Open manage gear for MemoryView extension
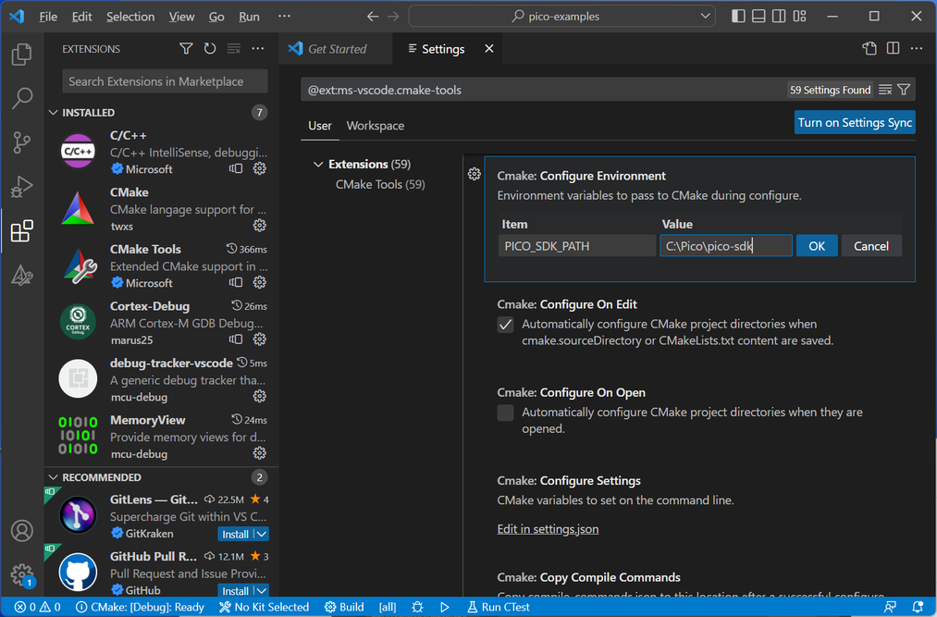The image size is (937, 617). (259, 453)
